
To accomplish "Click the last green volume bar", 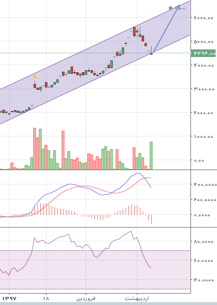I will click(x=151, y=156).
